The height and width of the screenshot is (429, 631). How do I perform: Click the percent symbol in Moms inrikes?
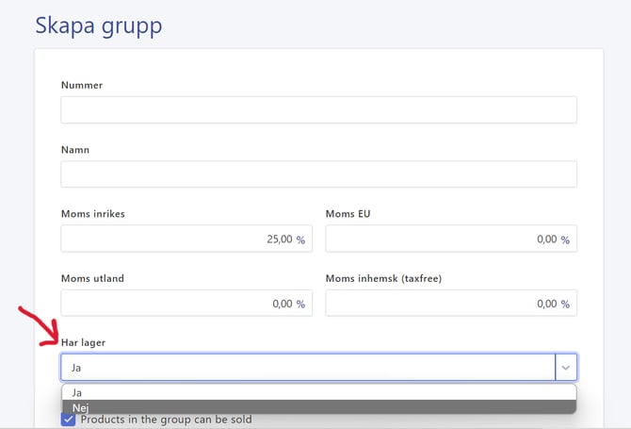click(300, 240)
